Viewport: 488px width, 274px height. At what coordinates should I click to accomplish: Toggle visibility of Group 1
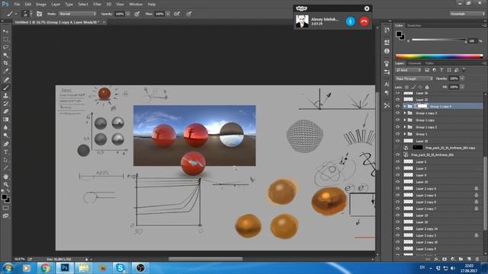(398, 134)
